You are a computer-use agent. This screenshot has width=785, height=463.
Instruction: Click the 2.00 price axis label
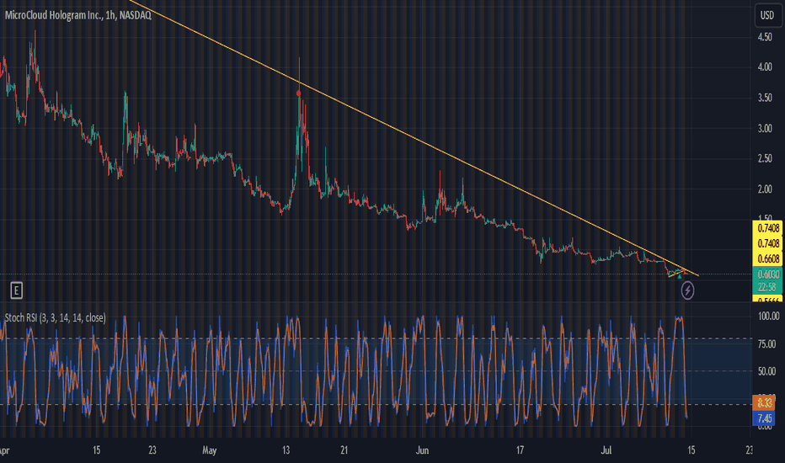(765, 189)
